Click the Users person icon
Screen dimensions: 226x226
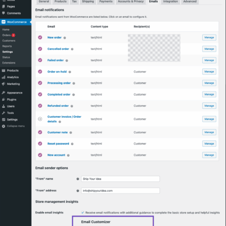click(3, 106)
